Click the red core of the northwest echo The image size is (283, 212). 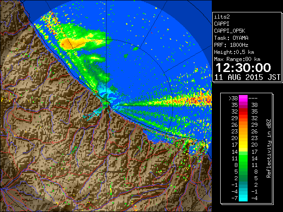click(x=63, y=44)
